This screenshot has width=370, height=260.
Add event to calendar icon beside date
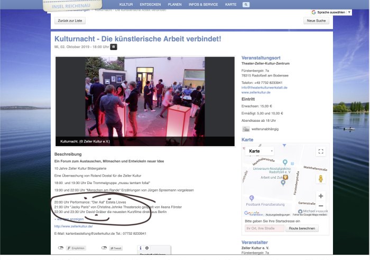114,47
